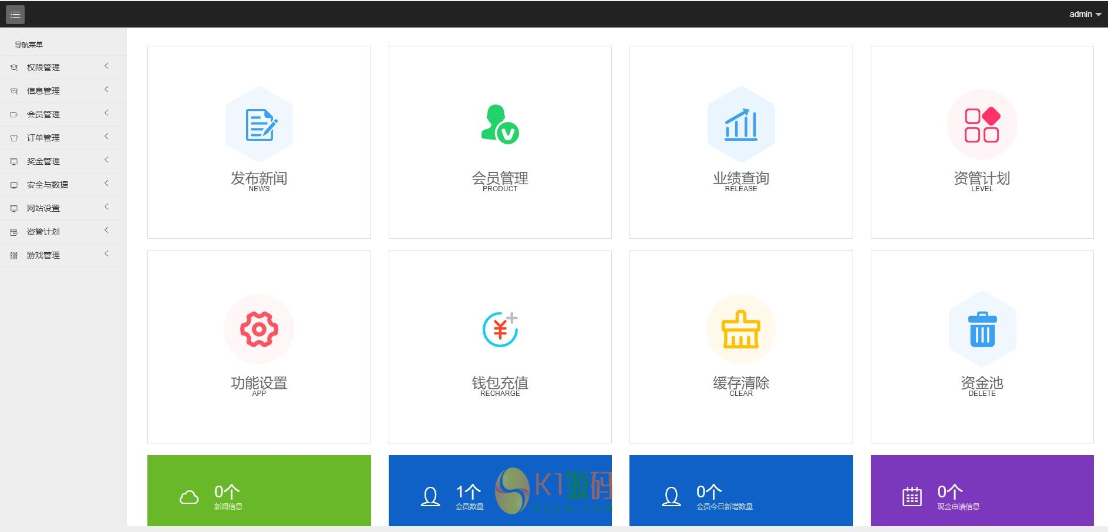Click the user icon in 会员今日新增数量 tile
This screenshot has width=1108, height=532.
[x=671, y=497]
